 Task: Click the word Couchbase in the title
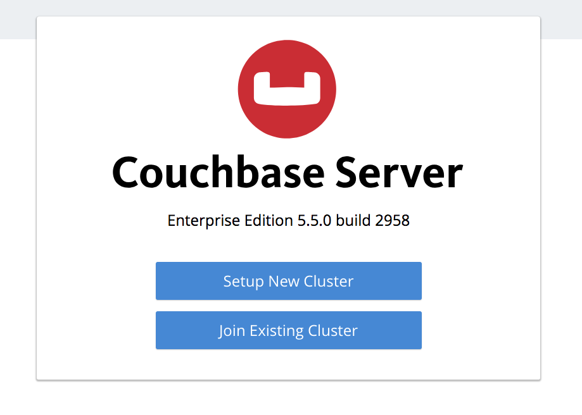point(218,173)
